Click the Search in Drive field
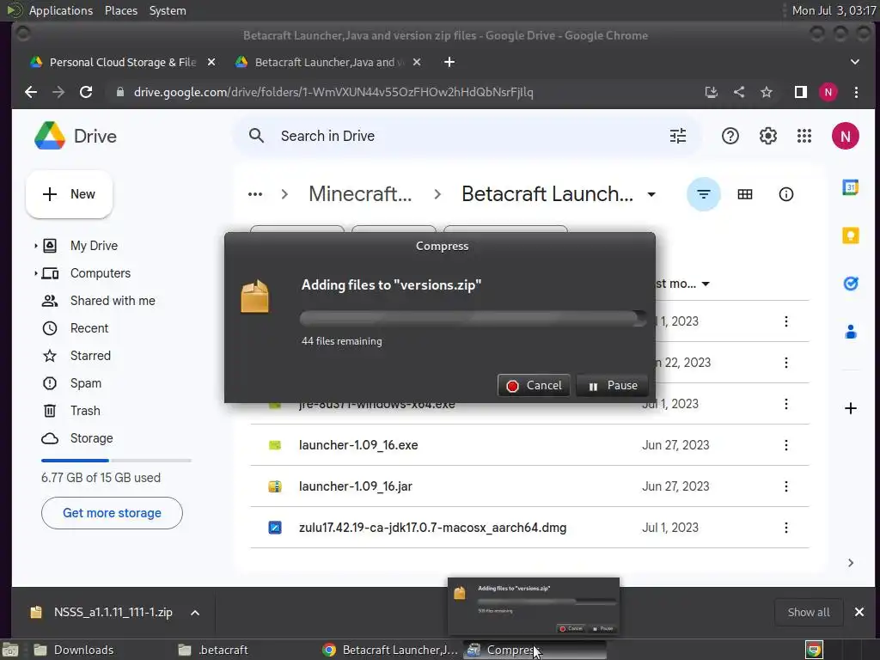 467,136
